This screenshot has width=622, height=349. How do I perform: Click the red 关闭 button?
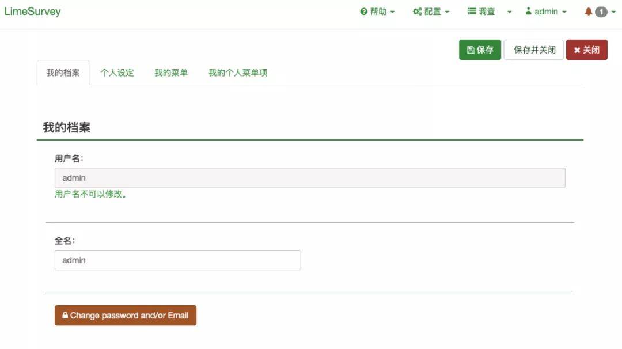coord(587,50)
